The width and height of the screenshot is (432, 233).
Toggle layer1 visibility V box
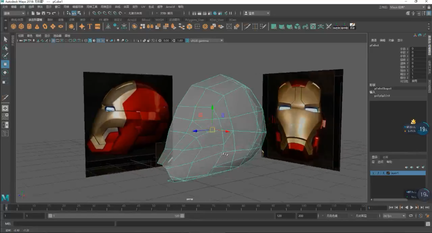tap(373, 173)
